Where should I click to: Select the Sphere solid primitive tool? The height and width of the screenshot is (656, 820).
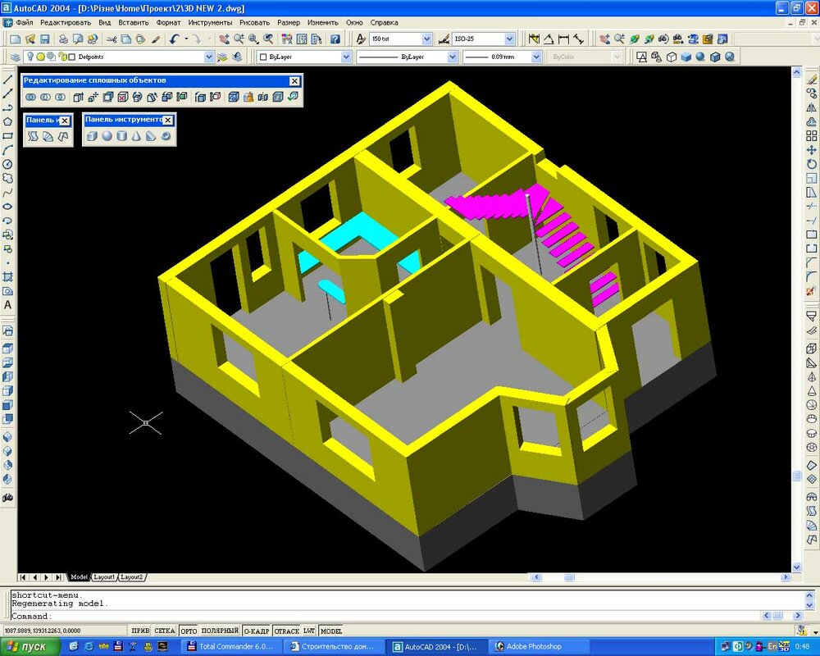[x=107, y=136]
